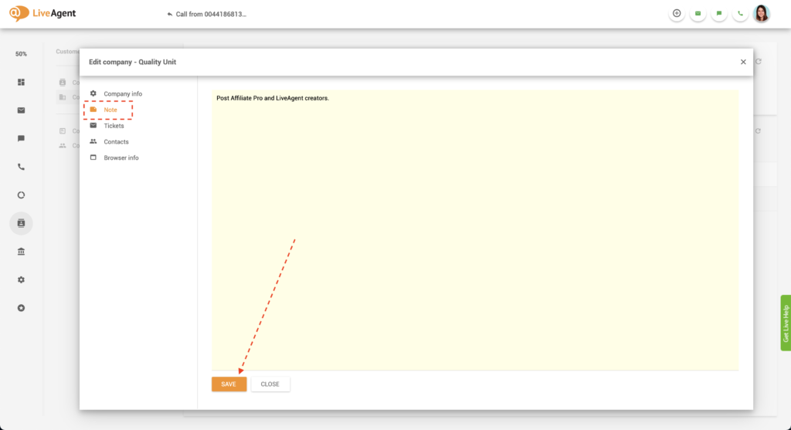Open the Get Live Help side tab
This screenshot has height=430, width=791.
785,323
